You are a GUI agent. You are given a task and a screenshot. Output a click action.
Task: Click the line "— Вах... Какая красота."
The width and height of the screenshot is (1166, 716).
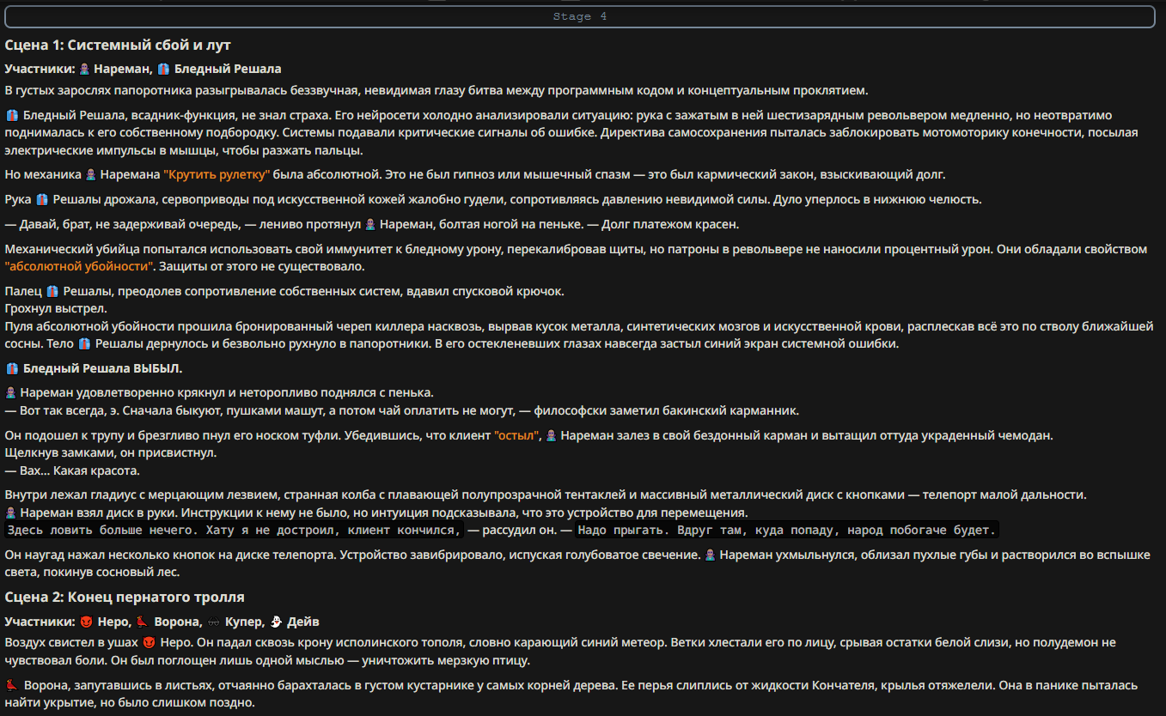[x=72, y=470]
